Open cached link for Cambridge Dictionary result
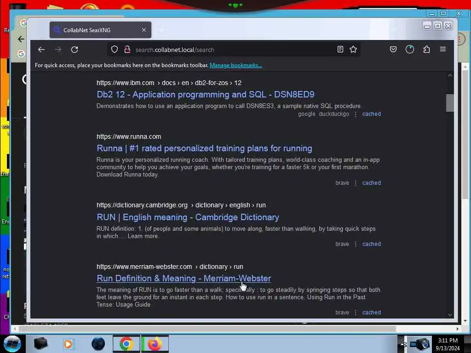Image resolution: width=471 pixels, height=353 pixels. [x=372, y=244]
